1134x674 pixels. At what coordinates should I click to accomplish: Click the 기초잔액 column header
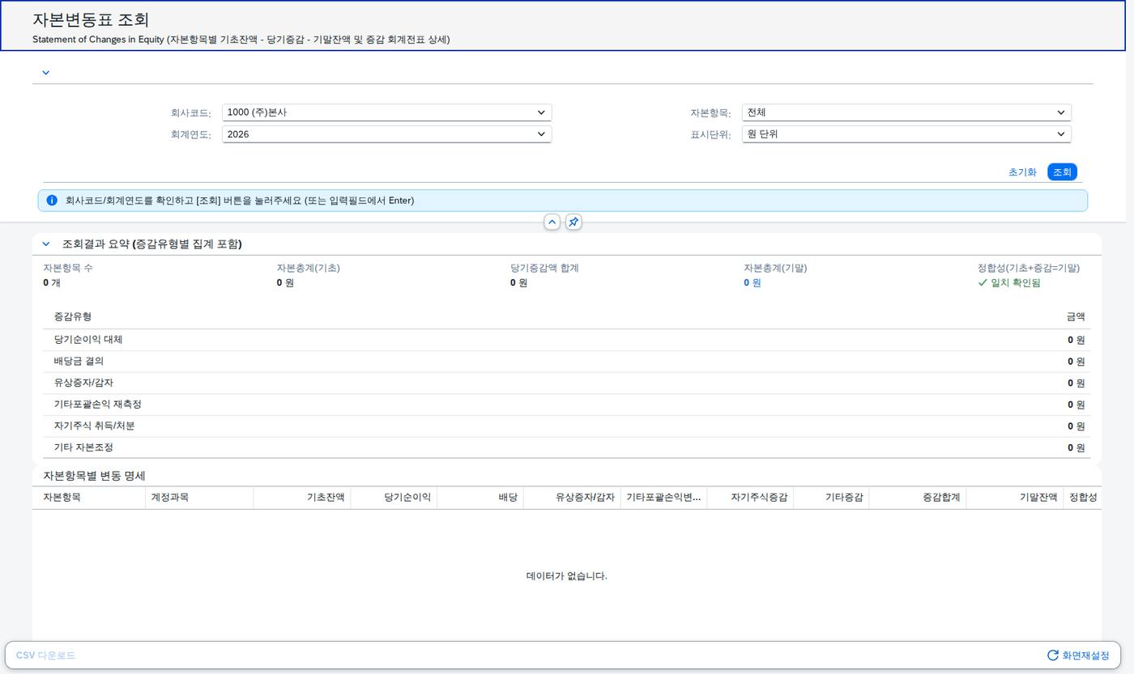click(302, 498)
